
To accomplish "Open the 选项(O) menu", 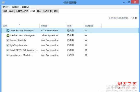I will click(x=16, y=7).
